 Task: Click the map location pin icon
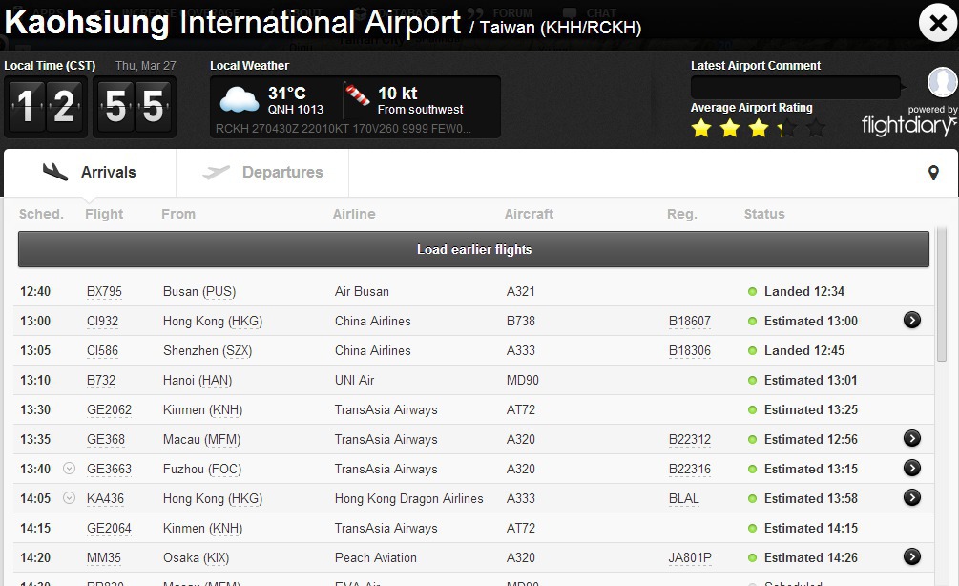(933, 173)
